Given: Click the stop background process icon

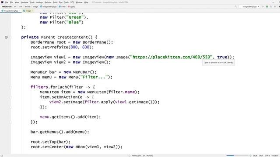Looking at the screenshot, I should pos(251,156).
